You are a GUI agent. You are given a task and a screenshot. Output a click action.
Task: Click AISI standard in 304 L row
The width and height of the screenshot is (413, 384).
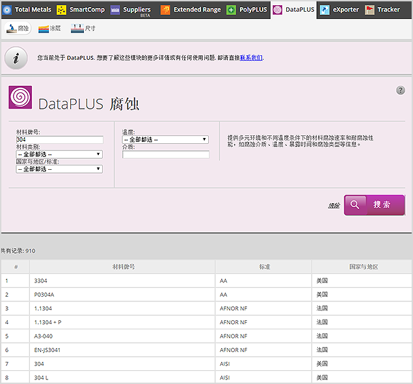[x=224, y=377]
